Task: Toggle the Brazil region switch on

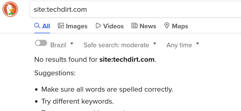Action: 41,43
